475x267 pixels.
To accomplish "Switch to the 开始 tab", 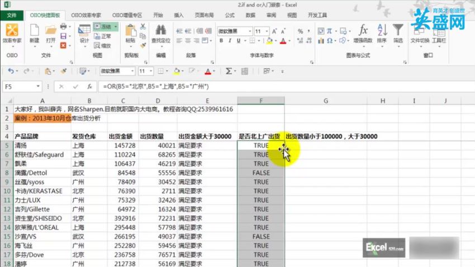I will pos(158,15).
